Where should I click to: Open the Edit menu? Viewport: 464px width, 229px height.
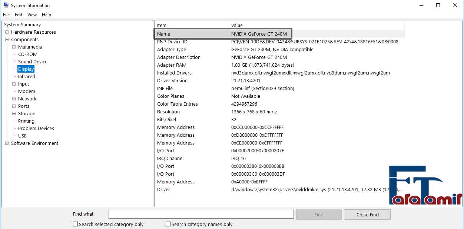point(19,15)
